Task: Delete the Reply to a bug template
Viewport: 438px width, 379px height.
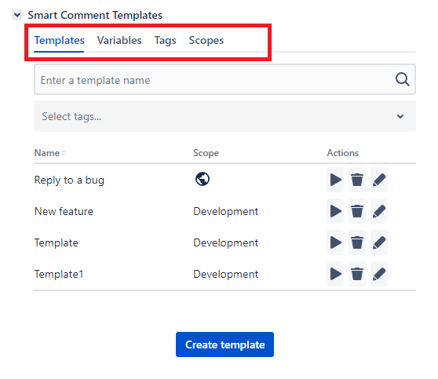Action: point(356,180)
